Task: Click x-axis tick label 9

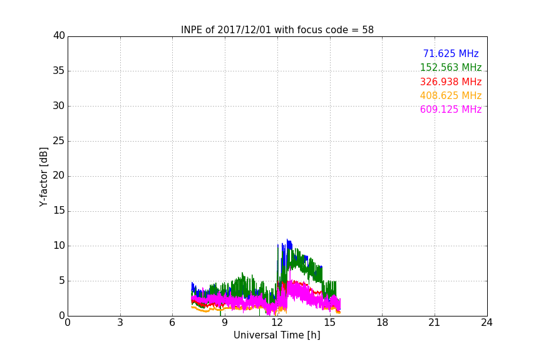Action: (225, 323)
